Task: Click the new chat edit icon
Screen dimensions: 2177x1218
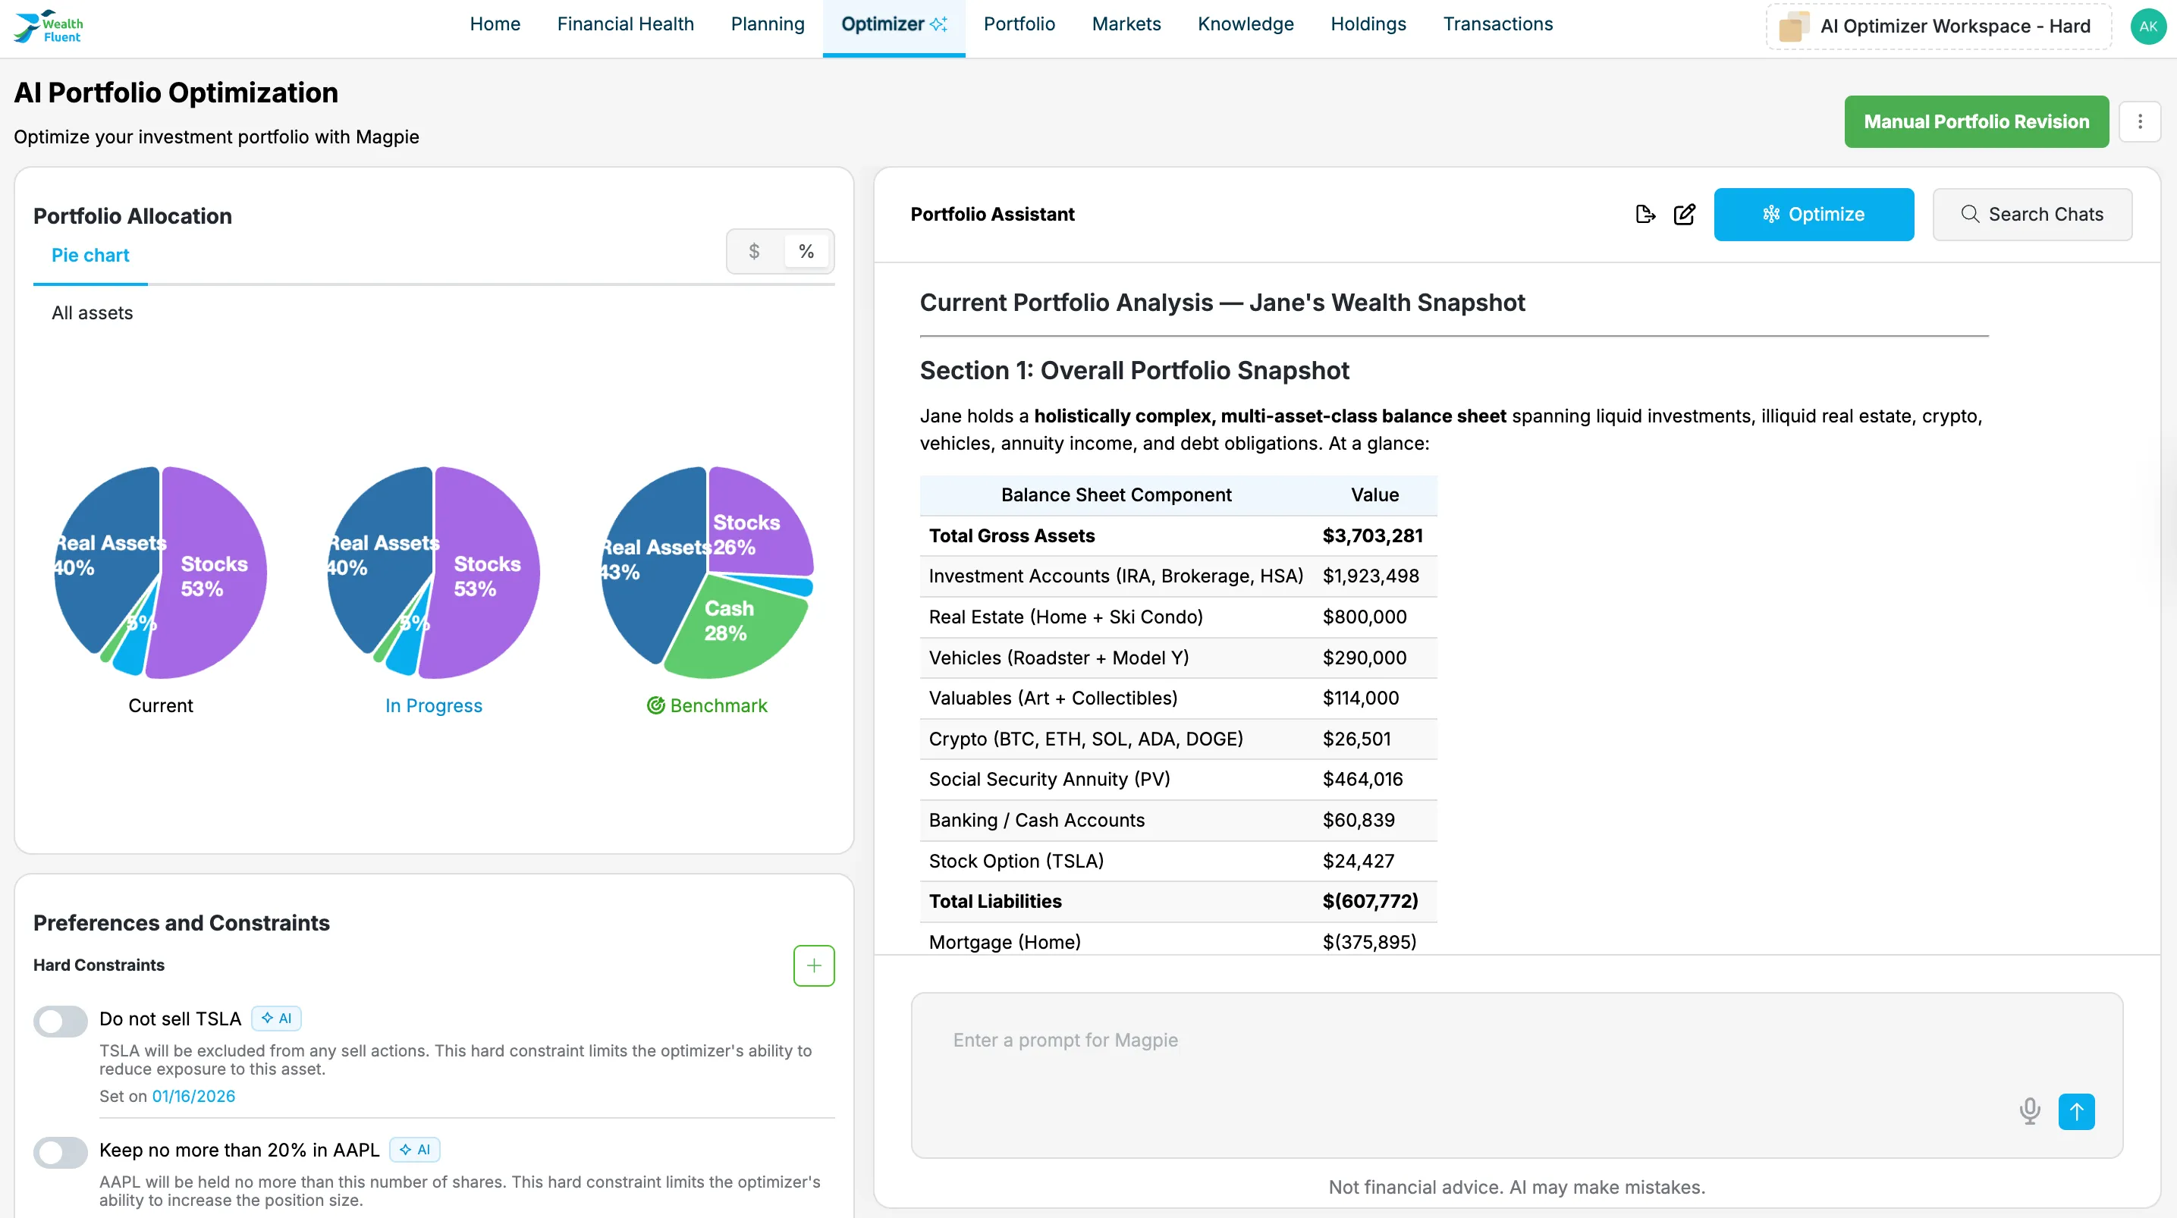Action: point(1684,215)
